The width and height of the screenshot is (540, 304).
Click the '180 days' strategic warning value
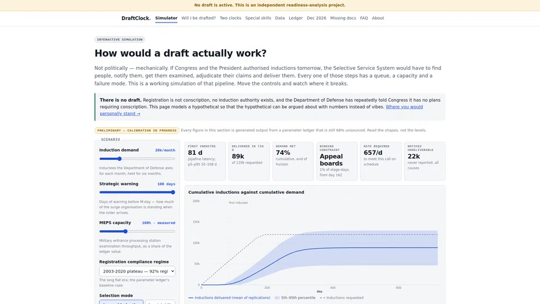(x=166, y=184)
